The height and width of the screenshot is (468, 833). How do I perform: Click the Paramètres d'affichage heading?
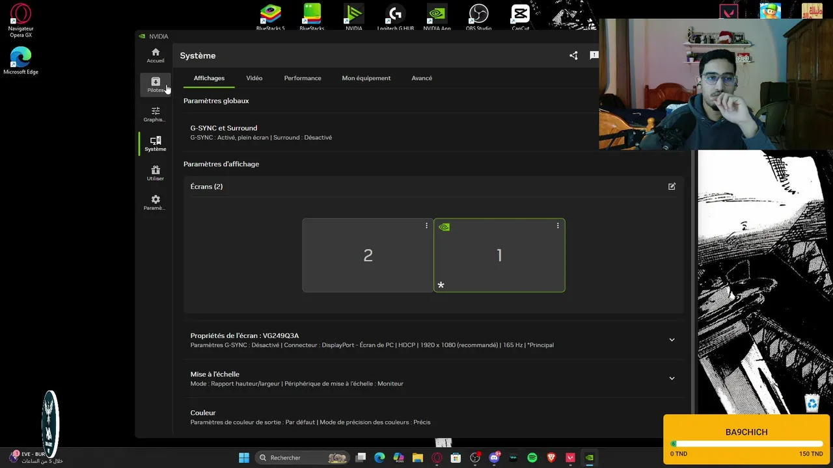[x=221, y=164]
